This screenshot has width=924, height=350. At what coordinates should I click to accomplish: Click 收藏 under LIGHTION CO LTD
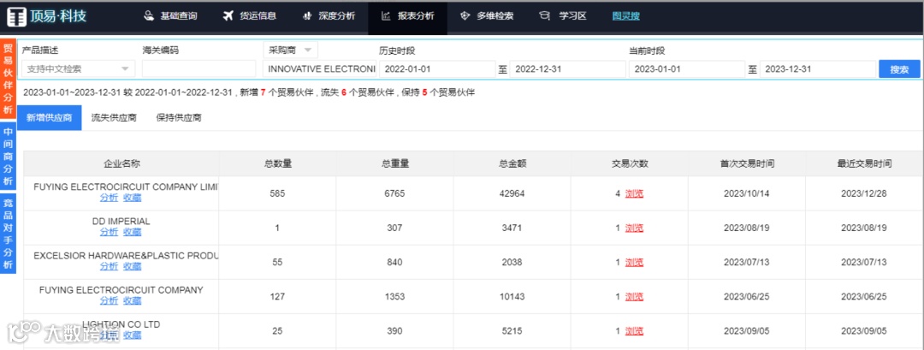132,335
